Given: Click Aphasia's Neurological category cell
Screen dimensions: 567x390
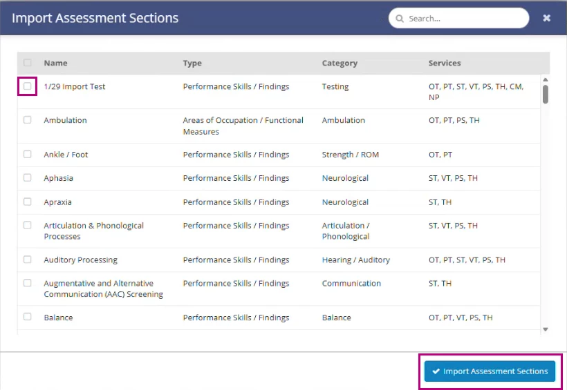Looking at the screenshot, I should point(345,178).
